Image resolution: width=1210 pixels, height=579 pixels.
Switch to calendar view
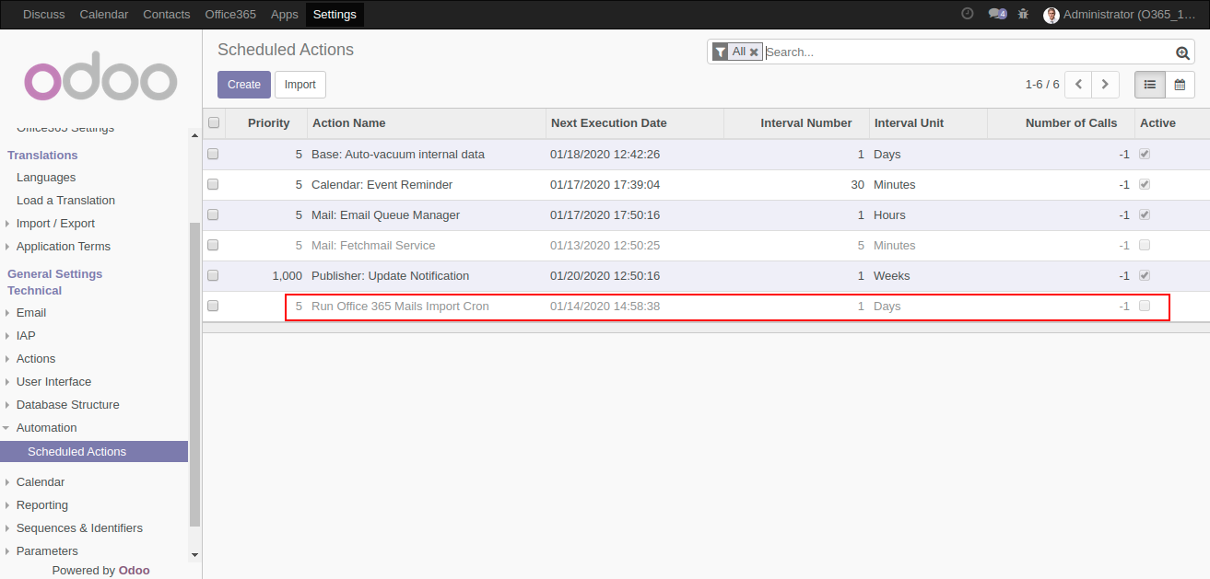coord(1180,85)
